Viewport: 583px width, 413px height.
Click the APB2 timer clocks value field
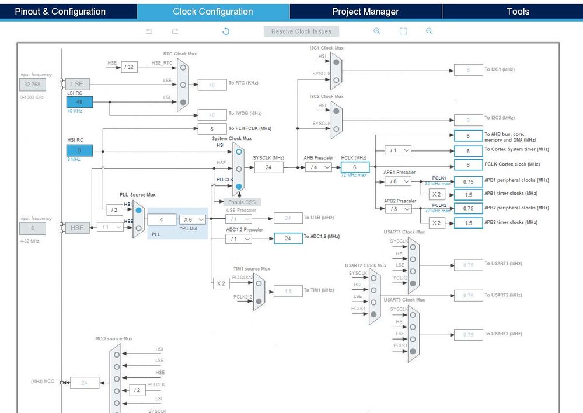(x=469, y=223)
